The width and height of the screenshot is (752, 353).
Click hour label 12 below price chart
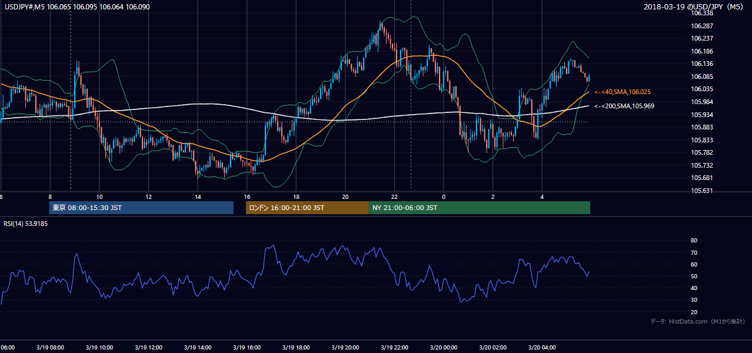point(149,197)
